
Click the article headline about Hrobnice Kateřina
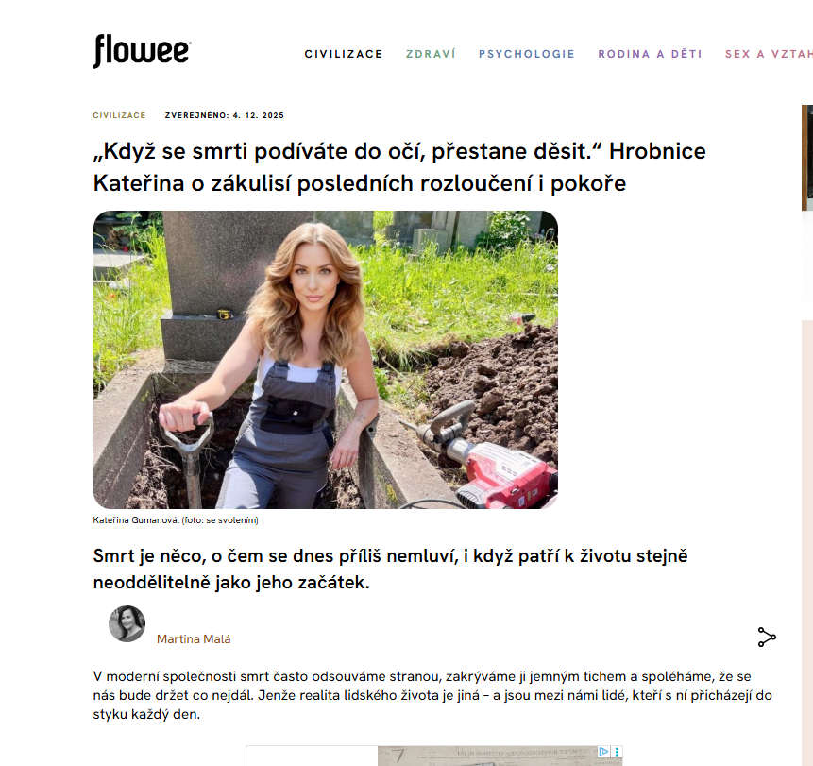[399, 167]
